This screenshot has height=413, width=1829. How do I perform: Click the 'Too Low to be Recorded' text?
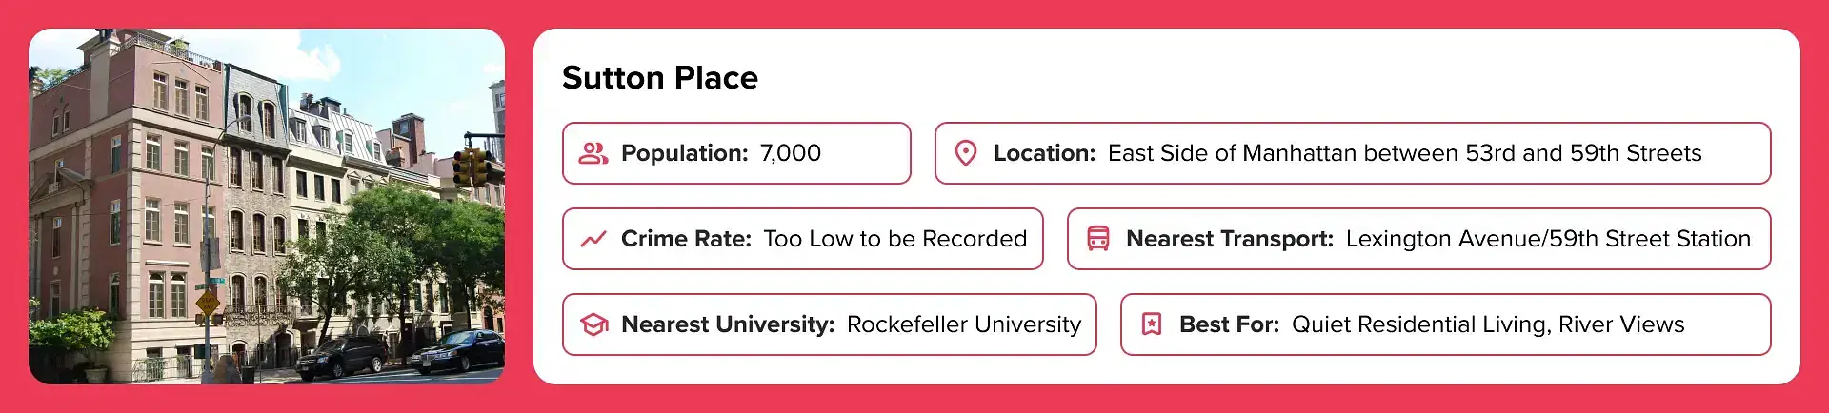(x=895, y=239)
